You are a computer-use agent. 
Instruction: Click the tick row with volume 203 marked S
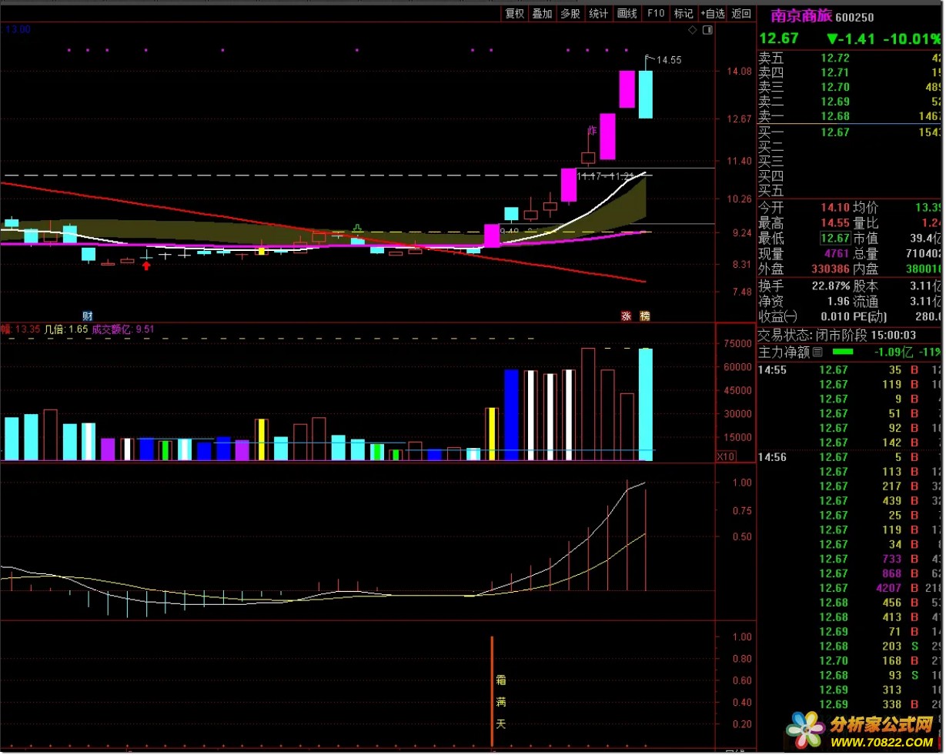point(850,646)
